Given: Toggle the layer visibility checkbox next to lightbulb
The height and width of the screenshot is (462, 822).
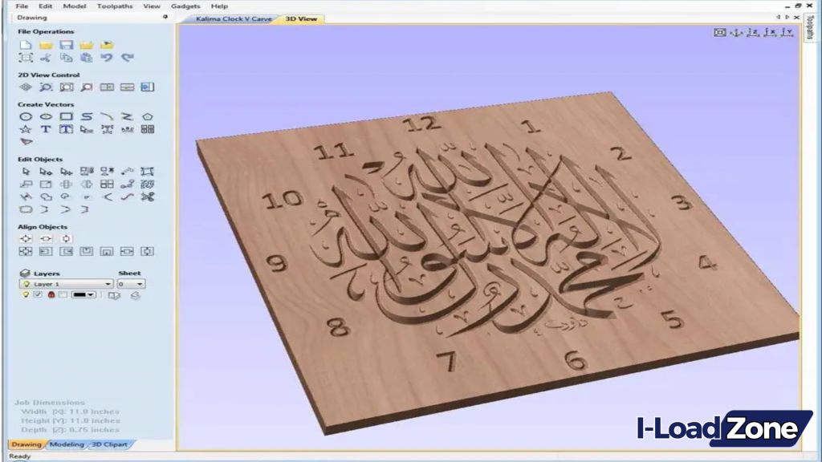Looking at the screenshot, I should coord(38,295).
